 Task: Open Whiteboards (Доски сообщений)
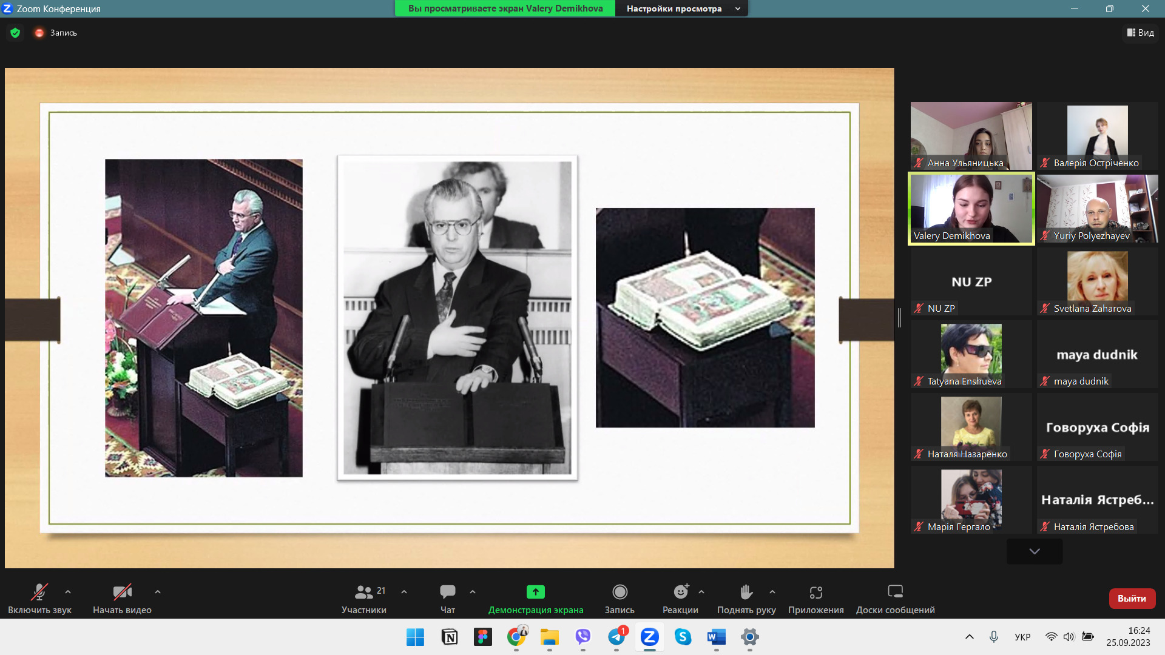[895, 592]
